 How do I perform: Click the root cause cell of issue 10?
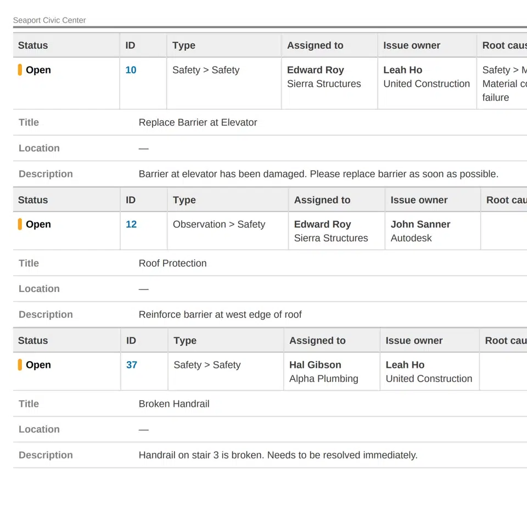pyautogui.click(x=503, y=84)
